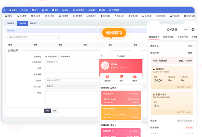Open the 会员设置 shortcut
The width and height of the screenshot is (202, 137).
pos(147,16)
